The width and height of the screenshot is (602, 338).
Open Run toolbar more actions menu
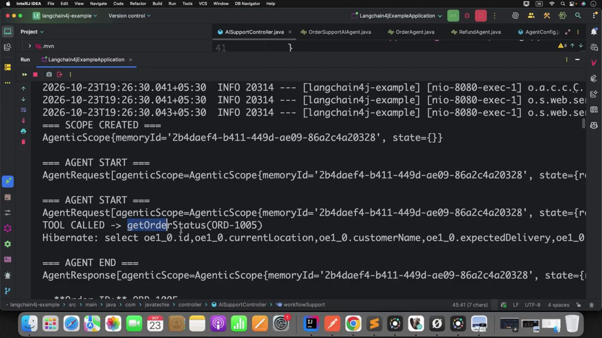click(x=70, y=74)
